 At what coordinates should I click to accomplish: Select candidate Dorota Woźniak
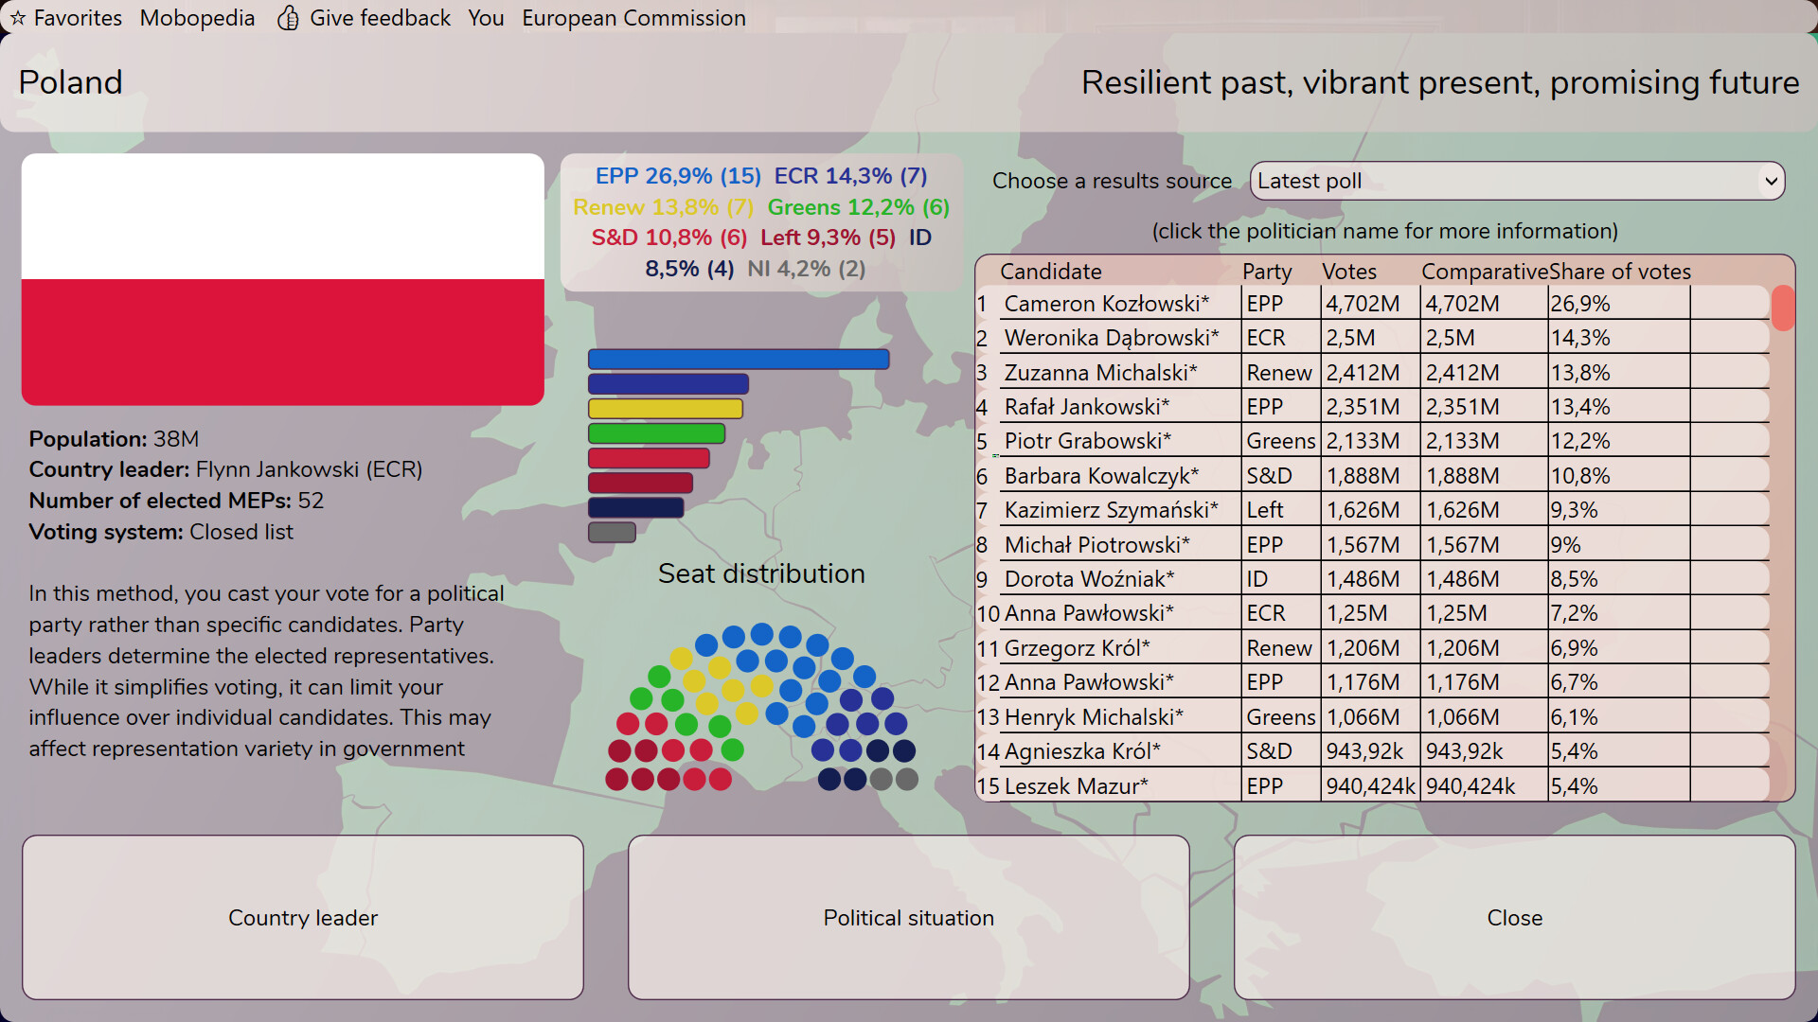[1089, 579]
